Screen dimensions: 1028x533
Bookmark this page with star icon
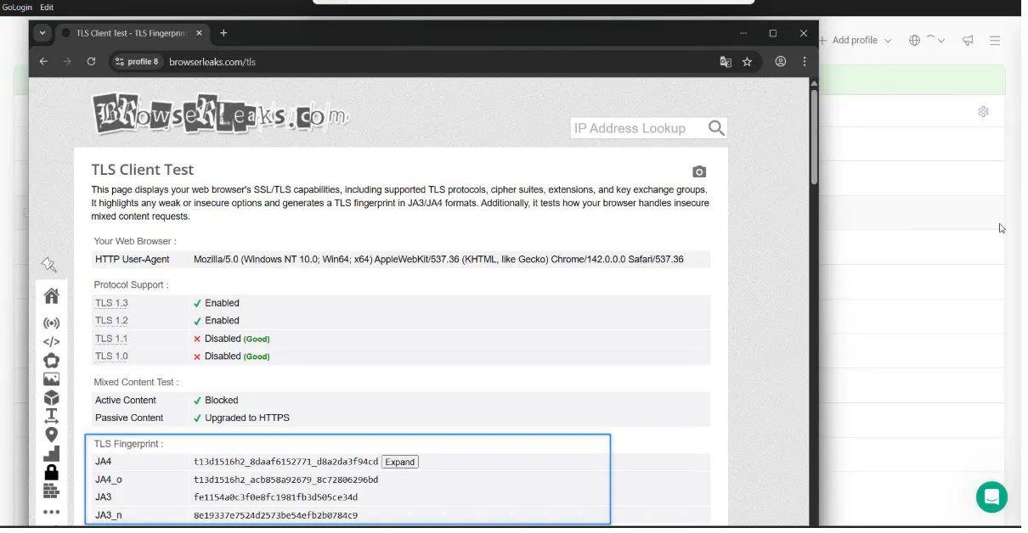(748, 62)
